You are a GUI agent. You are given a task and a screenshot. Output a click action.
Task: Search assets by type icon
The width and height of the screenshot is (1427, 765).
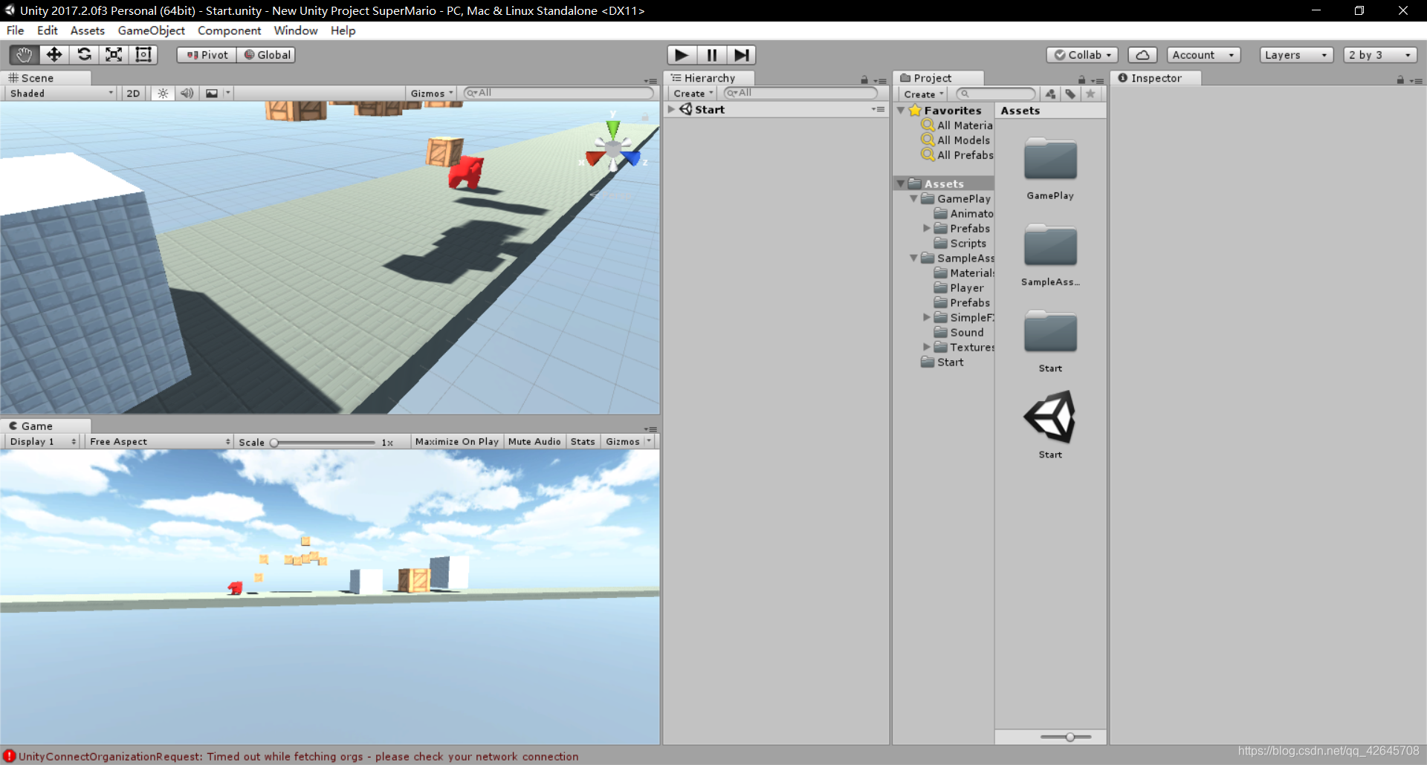(1050, 94)
